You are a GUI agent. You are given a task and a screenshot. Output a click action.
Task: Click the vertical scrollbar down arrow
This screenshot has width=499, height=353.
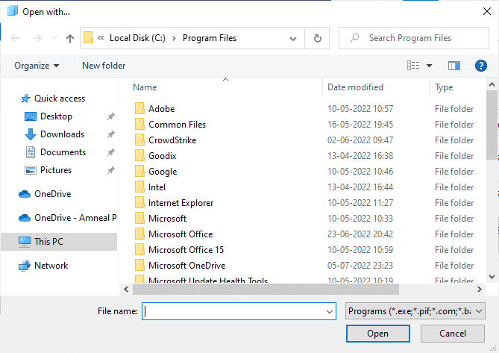(x=492, y=277)
